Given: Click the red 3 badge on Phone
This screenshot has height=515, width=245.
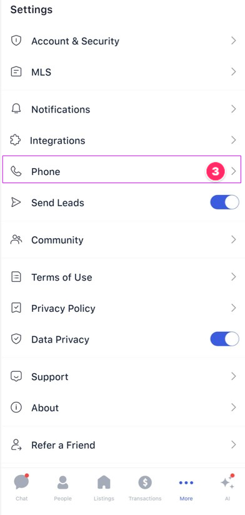Looking at the screenshot, I should tap(215, 171).
